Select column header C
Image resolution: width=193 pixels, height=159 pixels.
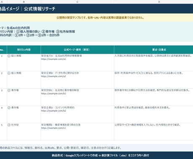[x=77, y=2]
